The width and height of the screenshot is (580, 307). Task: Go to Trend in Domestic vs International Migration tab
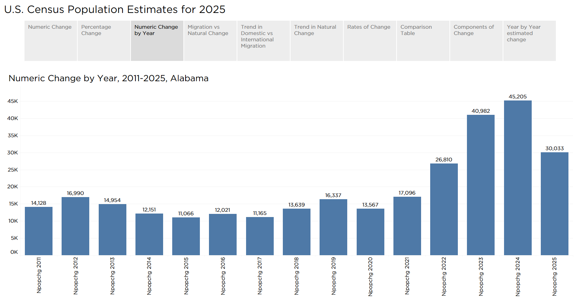point(264,40)
